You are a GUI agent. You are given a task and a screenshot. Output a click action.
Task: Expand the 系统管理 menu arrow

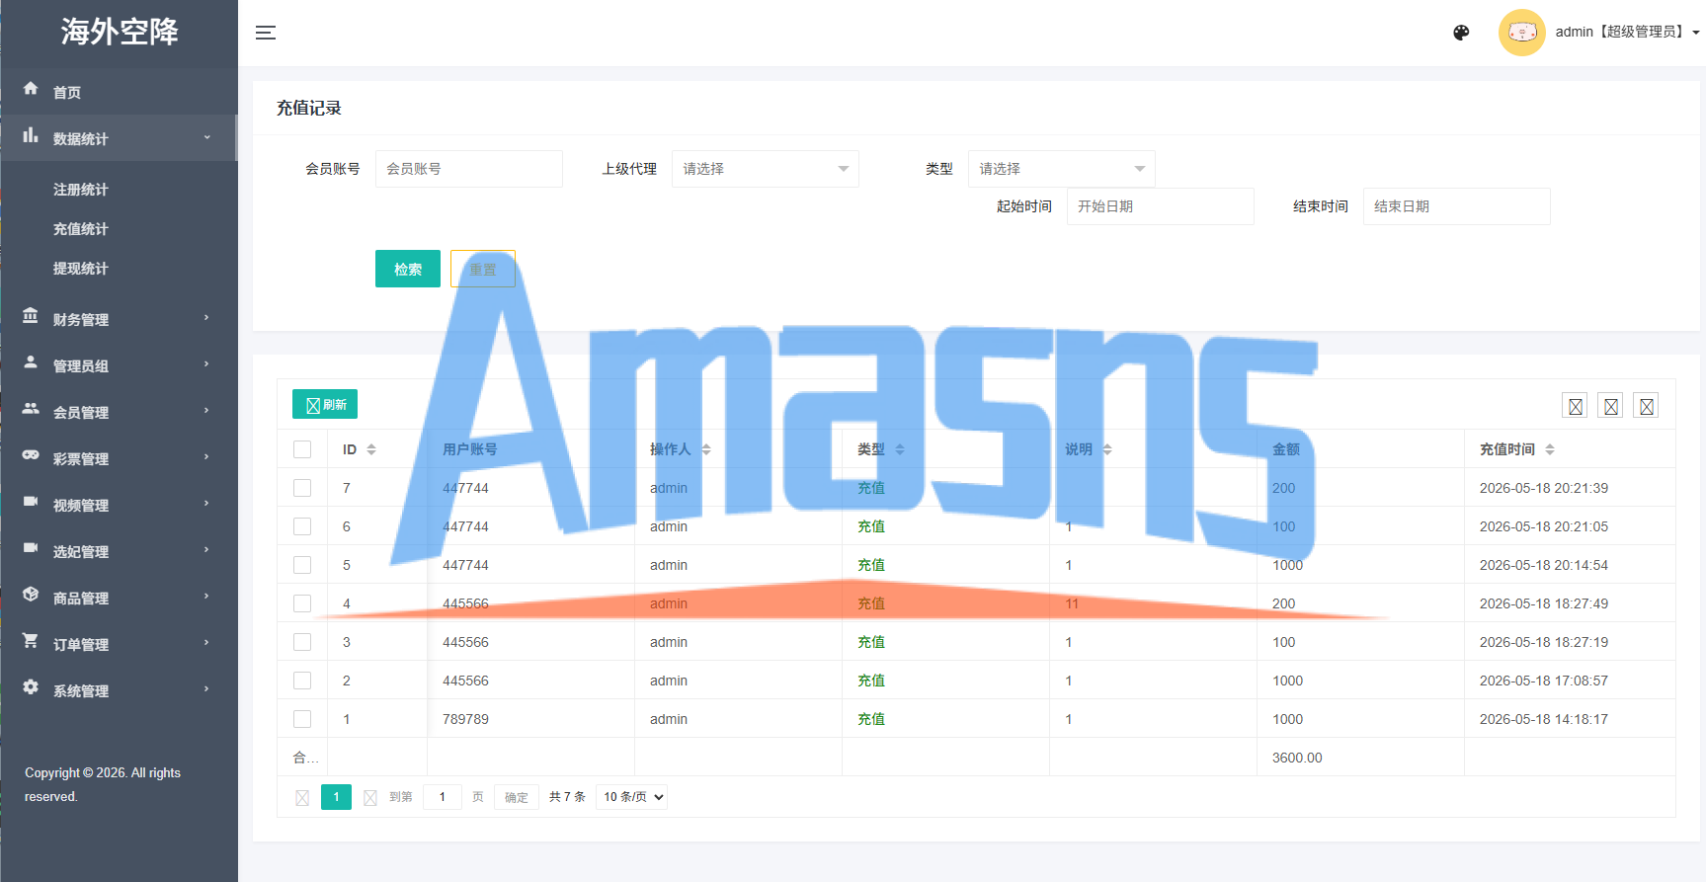[x=206, y=689]
